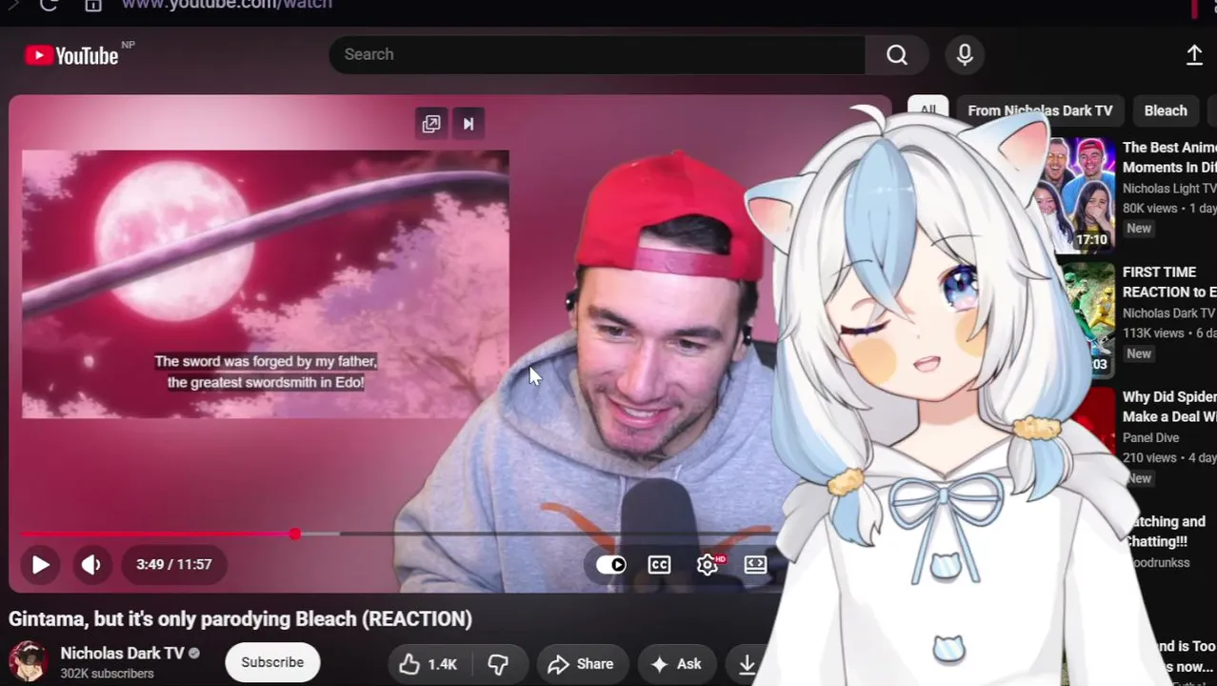Click the Share button
Screen dimensions: 1217x686
pos(581,664)
